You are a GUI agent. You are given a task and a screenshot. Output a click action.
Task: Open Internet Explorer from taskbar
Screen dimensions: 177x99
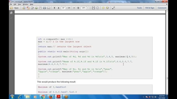click(20, 97)
